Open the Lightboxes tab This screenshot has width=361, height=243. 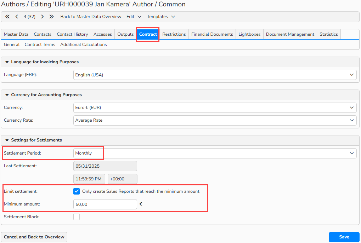click(249, 34)
